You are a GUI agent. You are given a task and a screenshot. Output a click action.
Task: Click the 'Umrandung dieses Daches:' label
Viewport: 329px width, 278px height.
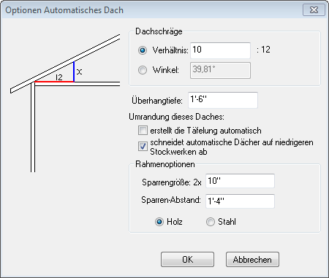tap(176, 117)
